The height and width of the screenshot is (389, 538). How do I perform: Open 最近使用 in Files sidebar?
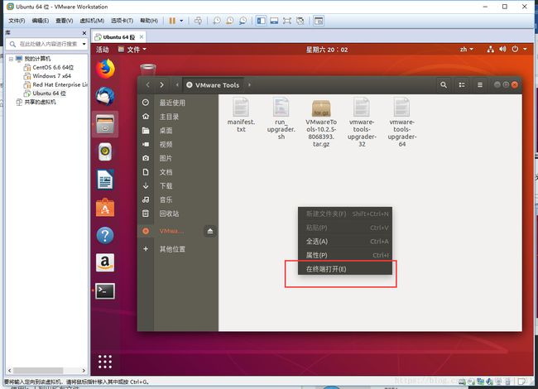coord(179,103)
